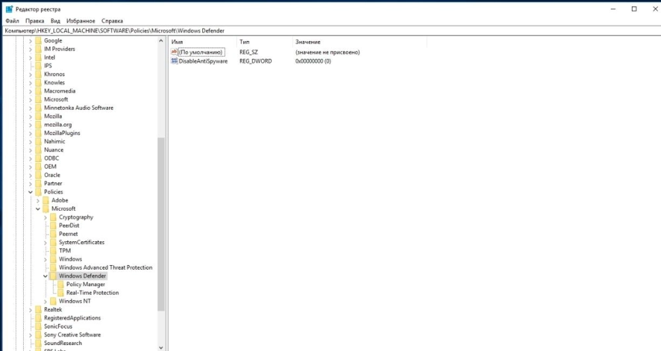The image size is (661, 351).
Task: Open the Избранное menu
Action: tap(81, 20)
